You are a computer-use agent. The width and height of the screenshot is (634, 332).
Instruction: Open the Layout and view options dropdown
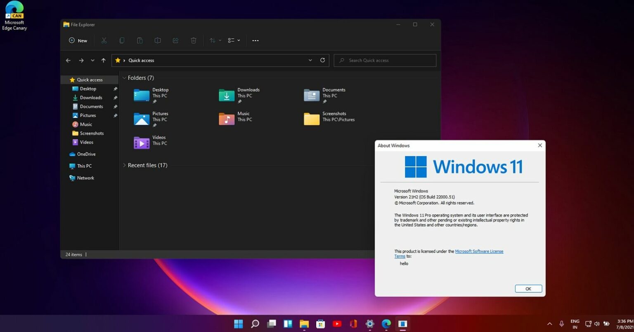tap(234, 40)
